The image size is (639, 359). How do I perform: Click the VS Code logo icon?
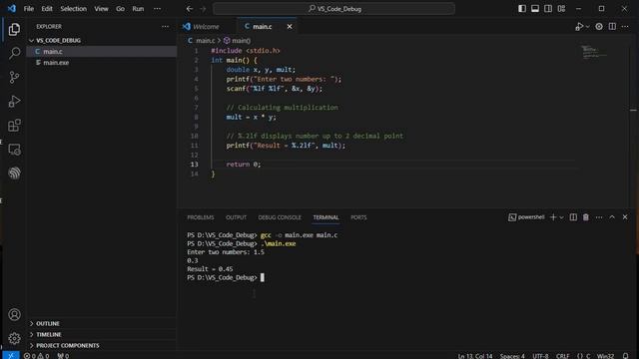[x=11, y=9]
